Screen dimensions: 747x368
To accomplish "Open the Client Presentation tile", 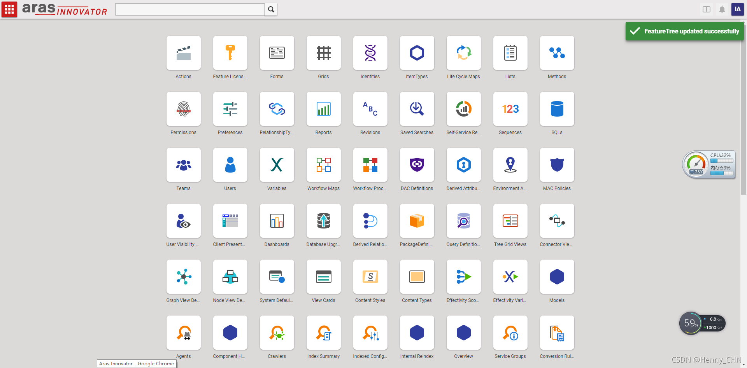I will 230,221.
